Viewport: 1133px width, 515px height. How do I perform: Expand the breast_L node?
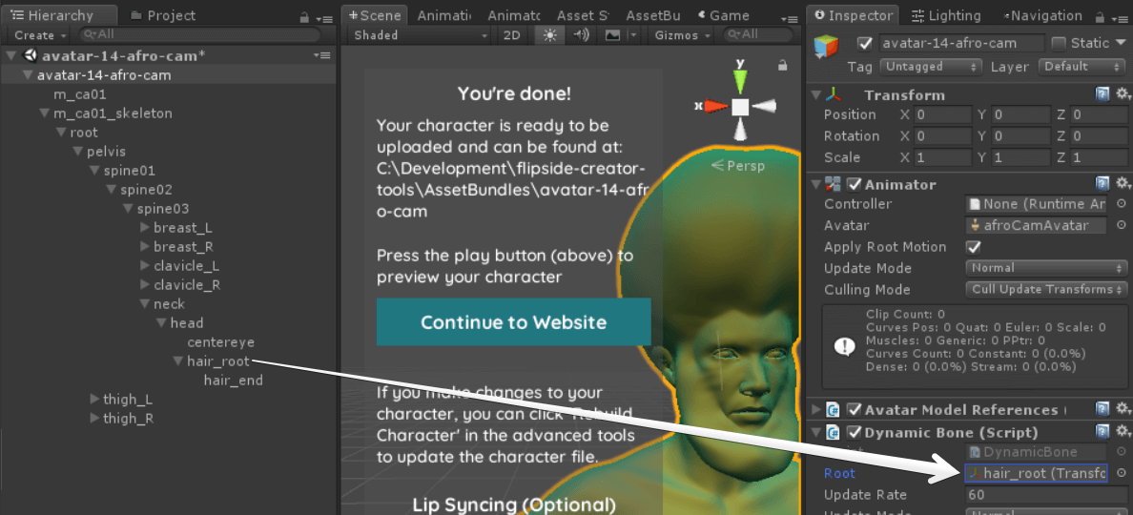tap(145, 228)
